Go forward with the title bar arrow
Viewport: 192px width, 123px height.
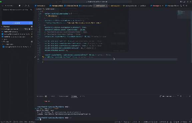(60, 2)
